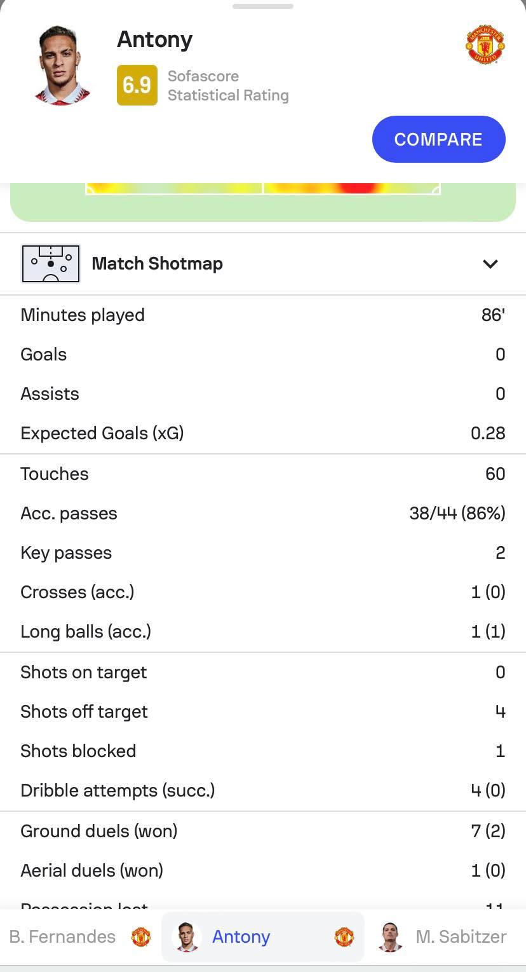Screen dimensions: 526x972
Task: Tap the Antony name heading
Action: [x=154, y=39]
